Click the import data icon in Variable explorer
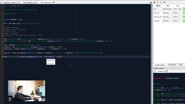Image resolution: width=185 pixels, height=104 pixels. tap(154, 2)
